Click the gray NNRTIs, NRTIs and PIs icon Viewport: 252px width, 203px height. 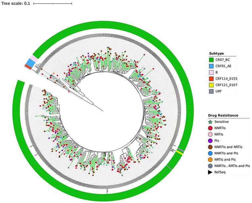[x=210, y=166]
